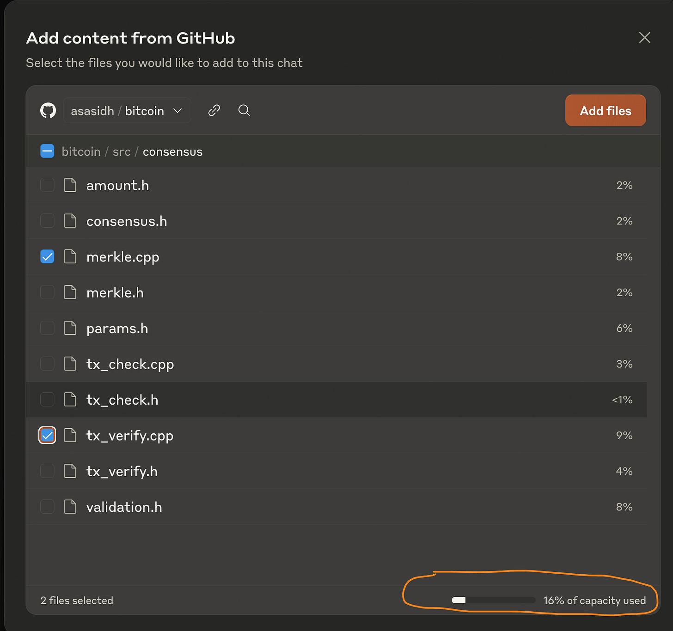The width and height of the screenshot is (673, 631).
Task: Open the asasidh / bitcoin repository dropdown
Action: point(117,111)
